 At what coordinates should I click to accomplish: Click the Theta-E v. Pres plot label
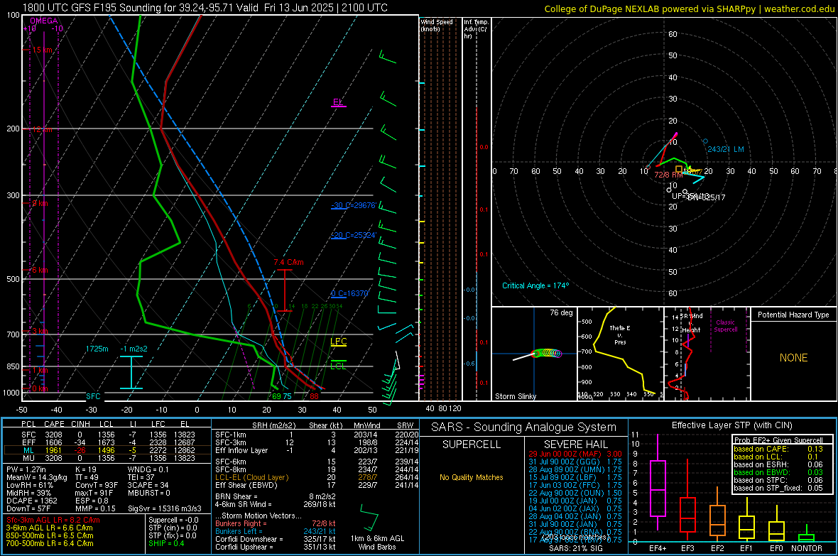620,334
